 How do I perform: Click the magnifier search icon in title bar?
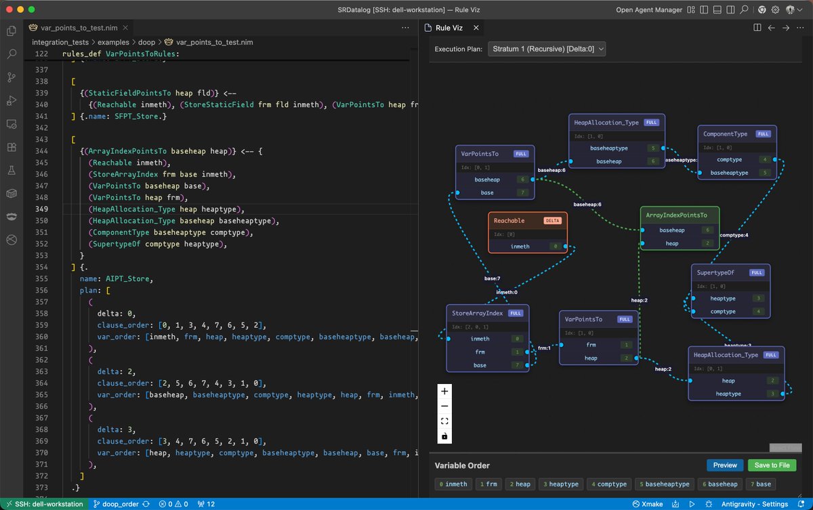point(745,10)
